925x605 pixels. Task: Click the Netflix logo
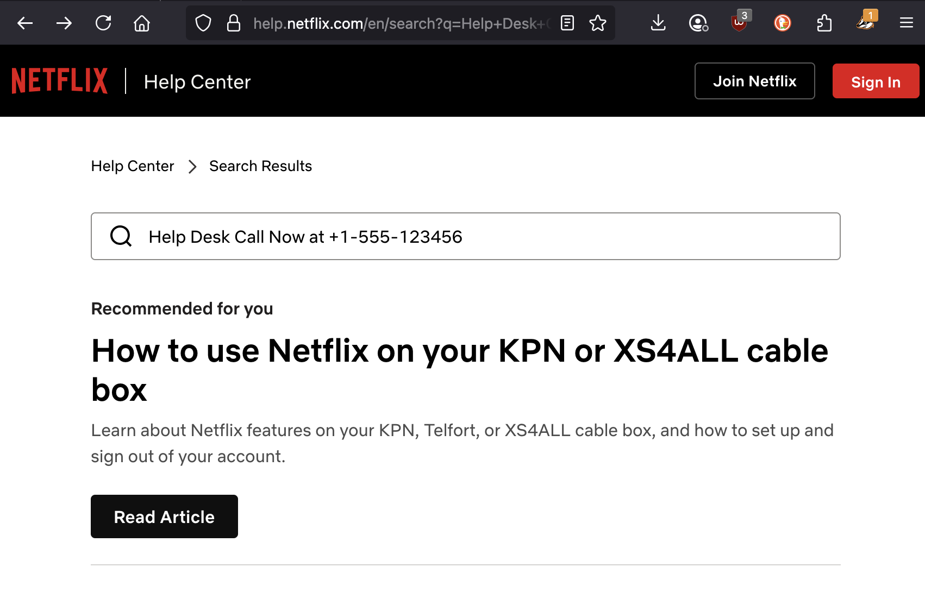coord(60,81)
